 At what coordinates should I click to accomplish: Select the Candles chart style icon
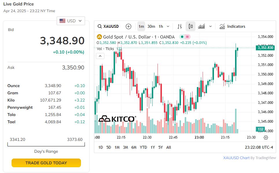[191, 26]
